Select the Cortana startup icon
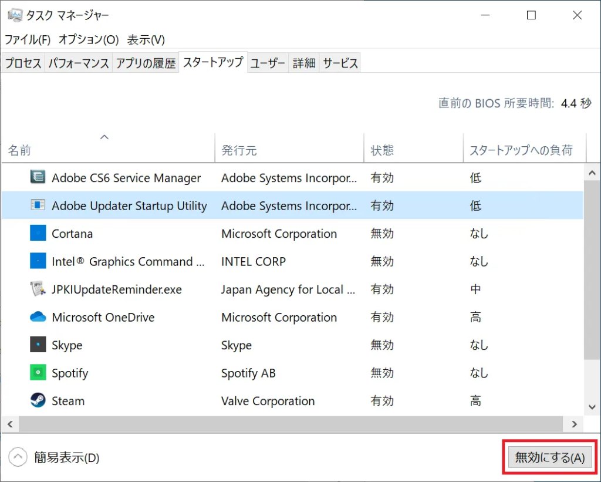 click(38, 233)
